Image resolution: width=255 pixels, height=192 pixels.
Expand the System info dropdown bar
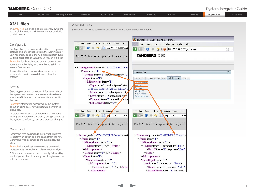coord(182,72)
